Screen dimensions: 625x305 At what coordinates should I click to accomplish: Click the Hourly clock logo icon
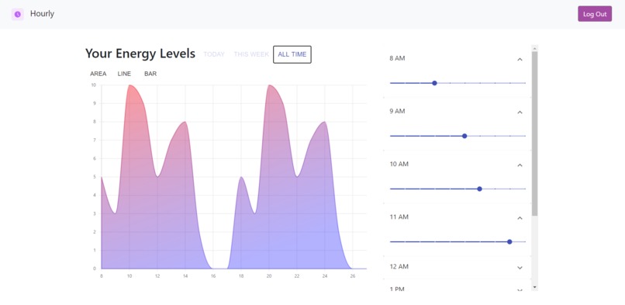(18, 14)
